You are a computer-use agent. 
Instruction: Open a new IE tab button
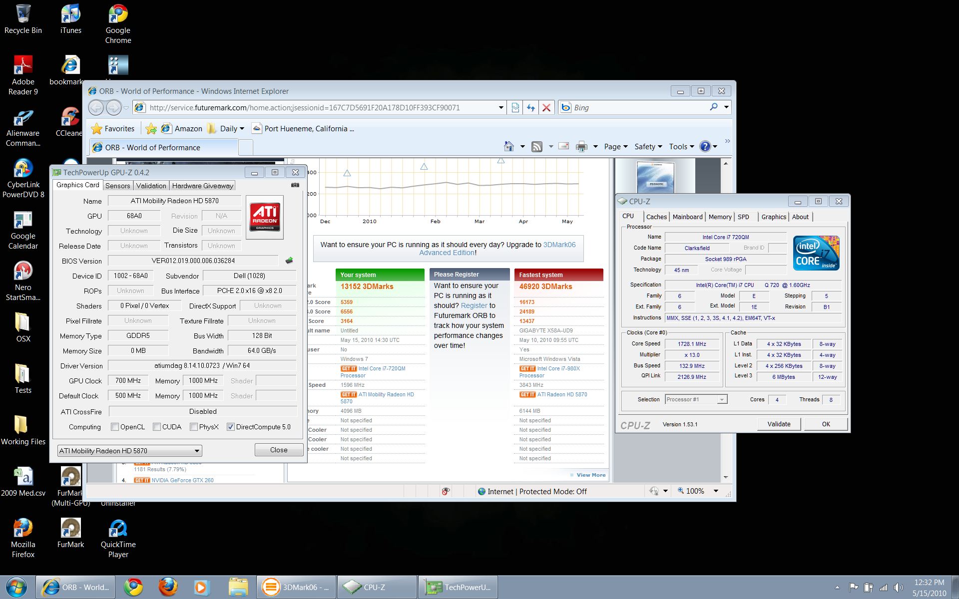click(x=245, y=147)
